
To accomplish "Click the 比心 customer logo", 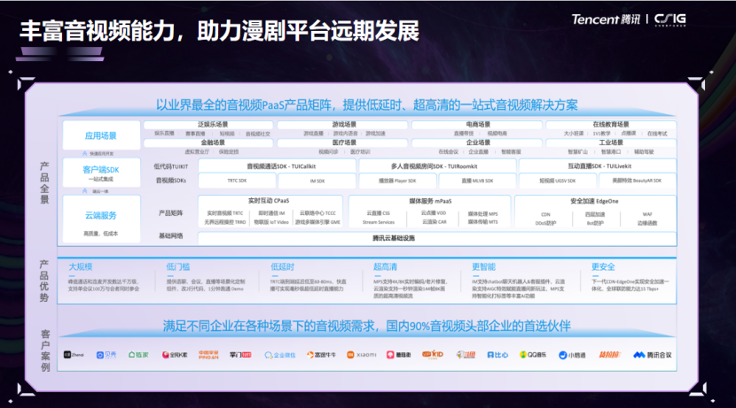I will tap(497, 355).
